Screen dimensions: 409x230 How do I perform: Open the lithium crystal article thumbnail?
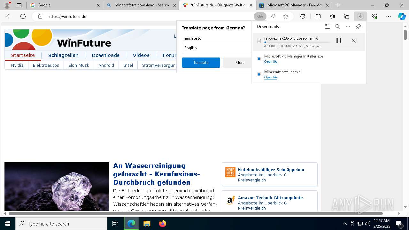point(57,187)
